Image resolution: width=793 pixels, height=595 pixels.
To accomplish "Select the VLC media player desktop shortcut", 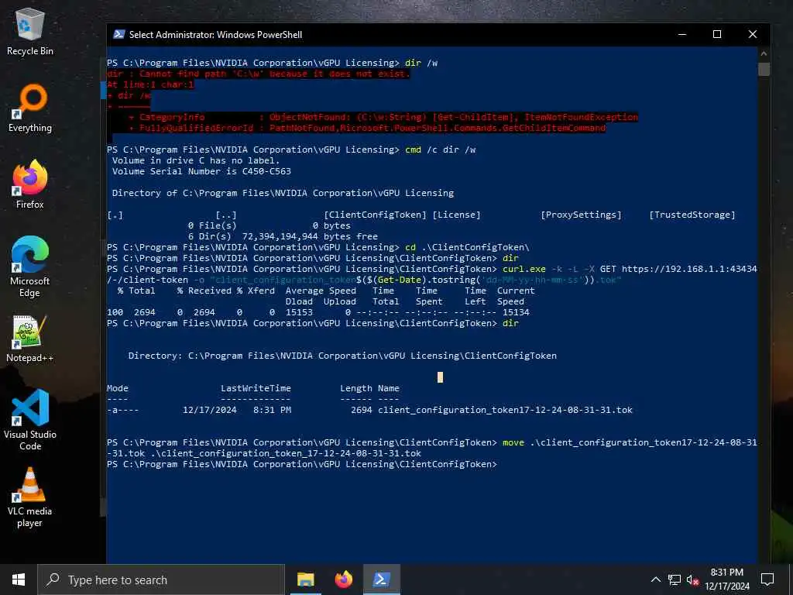I will tap(30, 497).
